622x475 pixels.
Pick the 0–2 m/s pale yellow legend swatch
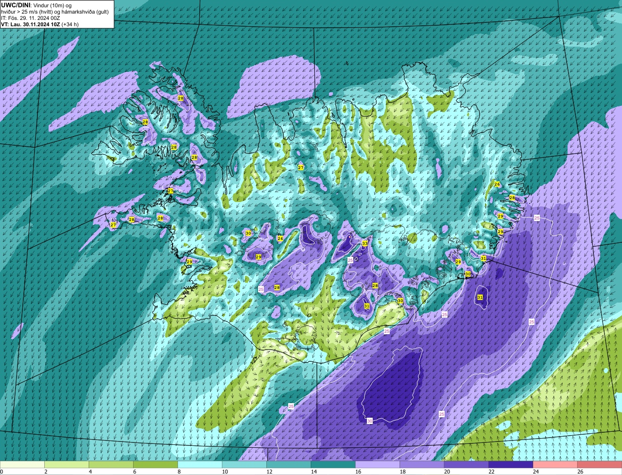[22, 464]
